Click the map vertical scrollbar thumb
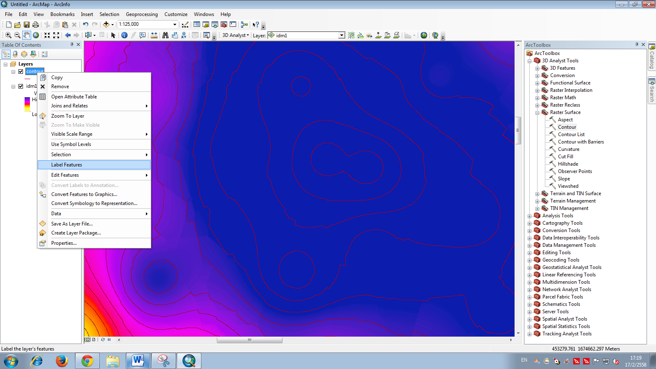Screen dimensions: 656x369 tap(518, 130)
